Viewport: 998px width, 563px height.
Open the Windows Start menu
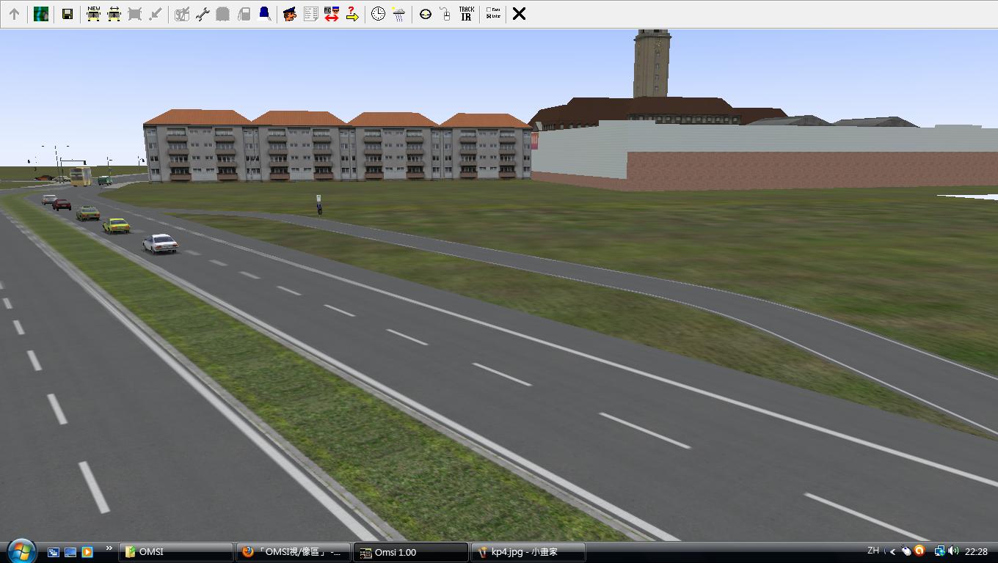click(21, 551)
